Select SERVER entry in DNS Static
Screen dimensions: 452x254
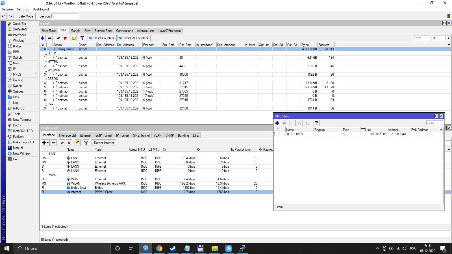(x=358, y=134)
